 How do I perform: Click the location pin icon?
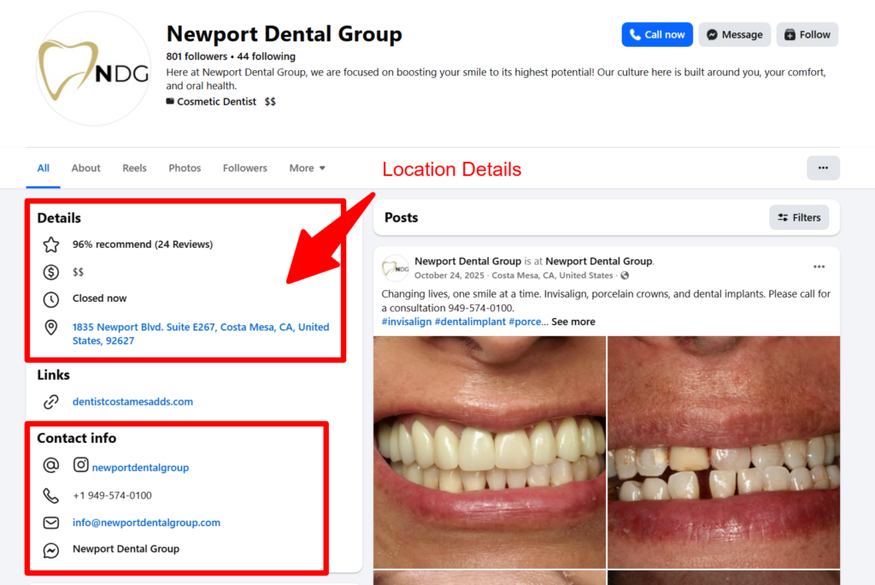click(50, 328)
